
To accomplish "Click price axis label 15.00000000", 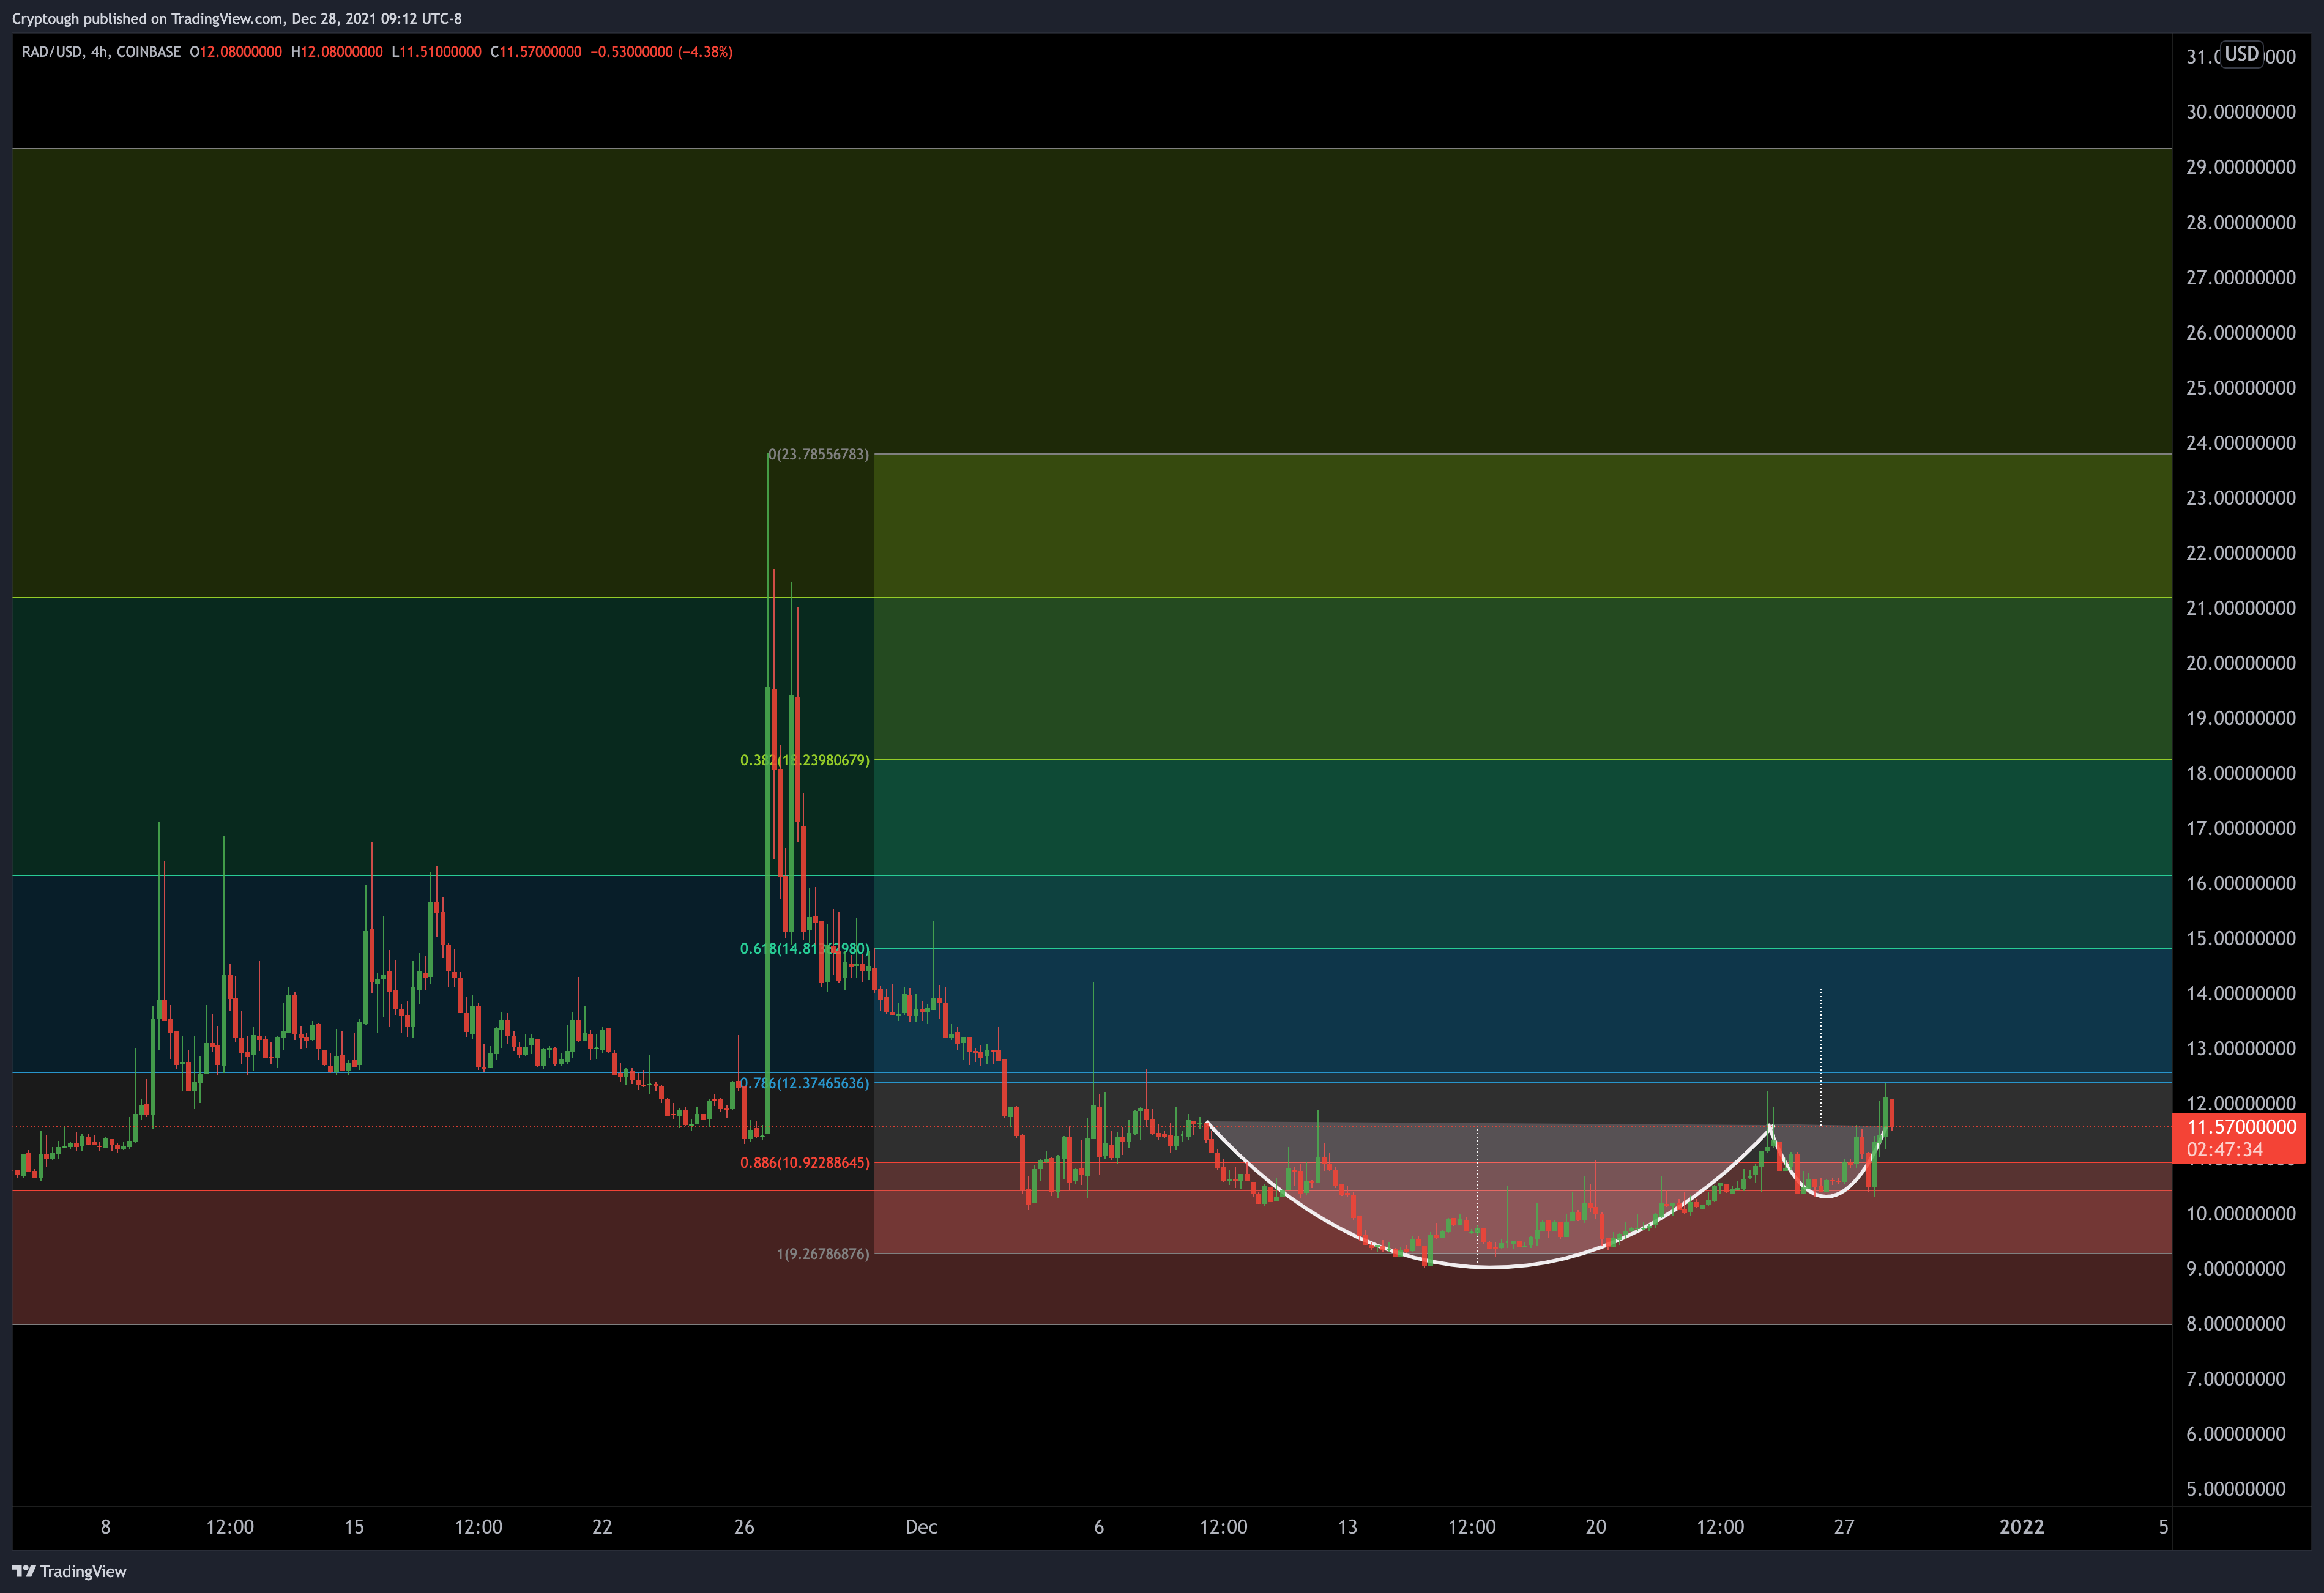I will (x=2241, y=938).
